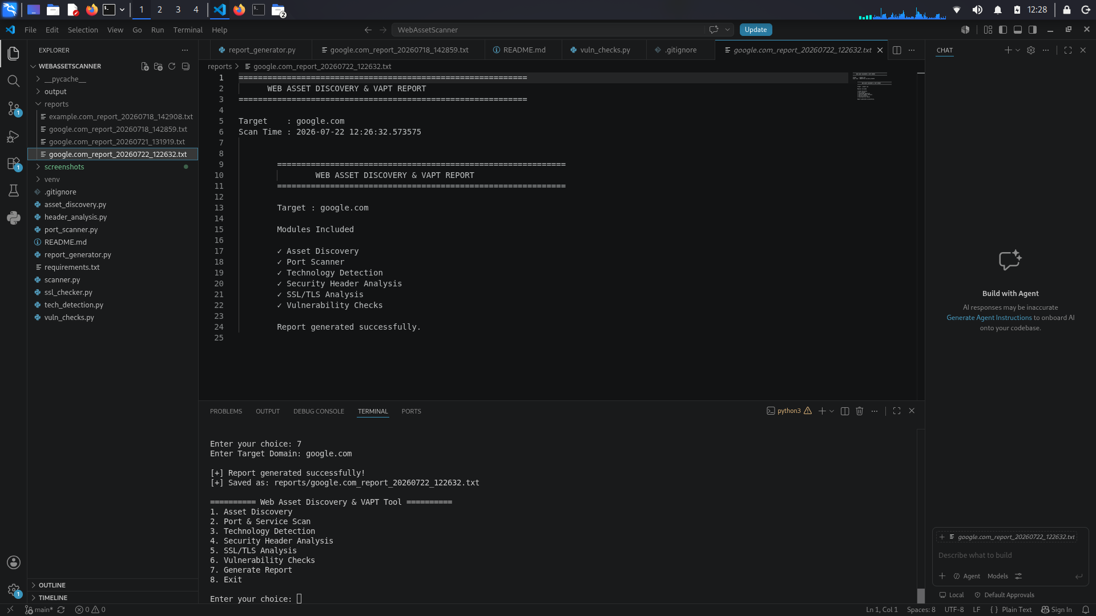The image size is (1096, 616).
Task: Open the Accounts menu icon
Action: 14,562
